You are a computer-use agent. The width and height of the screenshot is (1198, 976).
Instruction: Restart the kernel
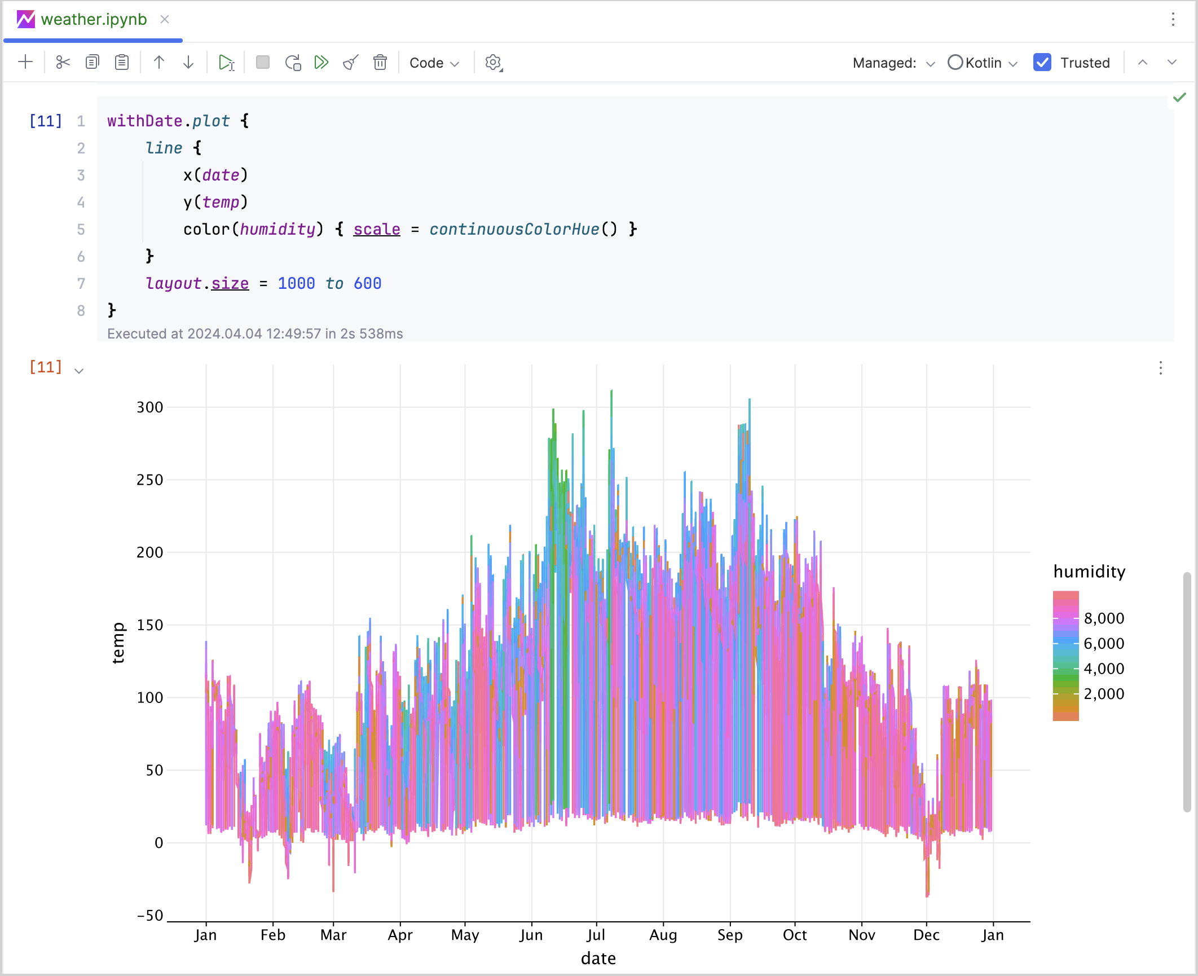tap(293, 63)
